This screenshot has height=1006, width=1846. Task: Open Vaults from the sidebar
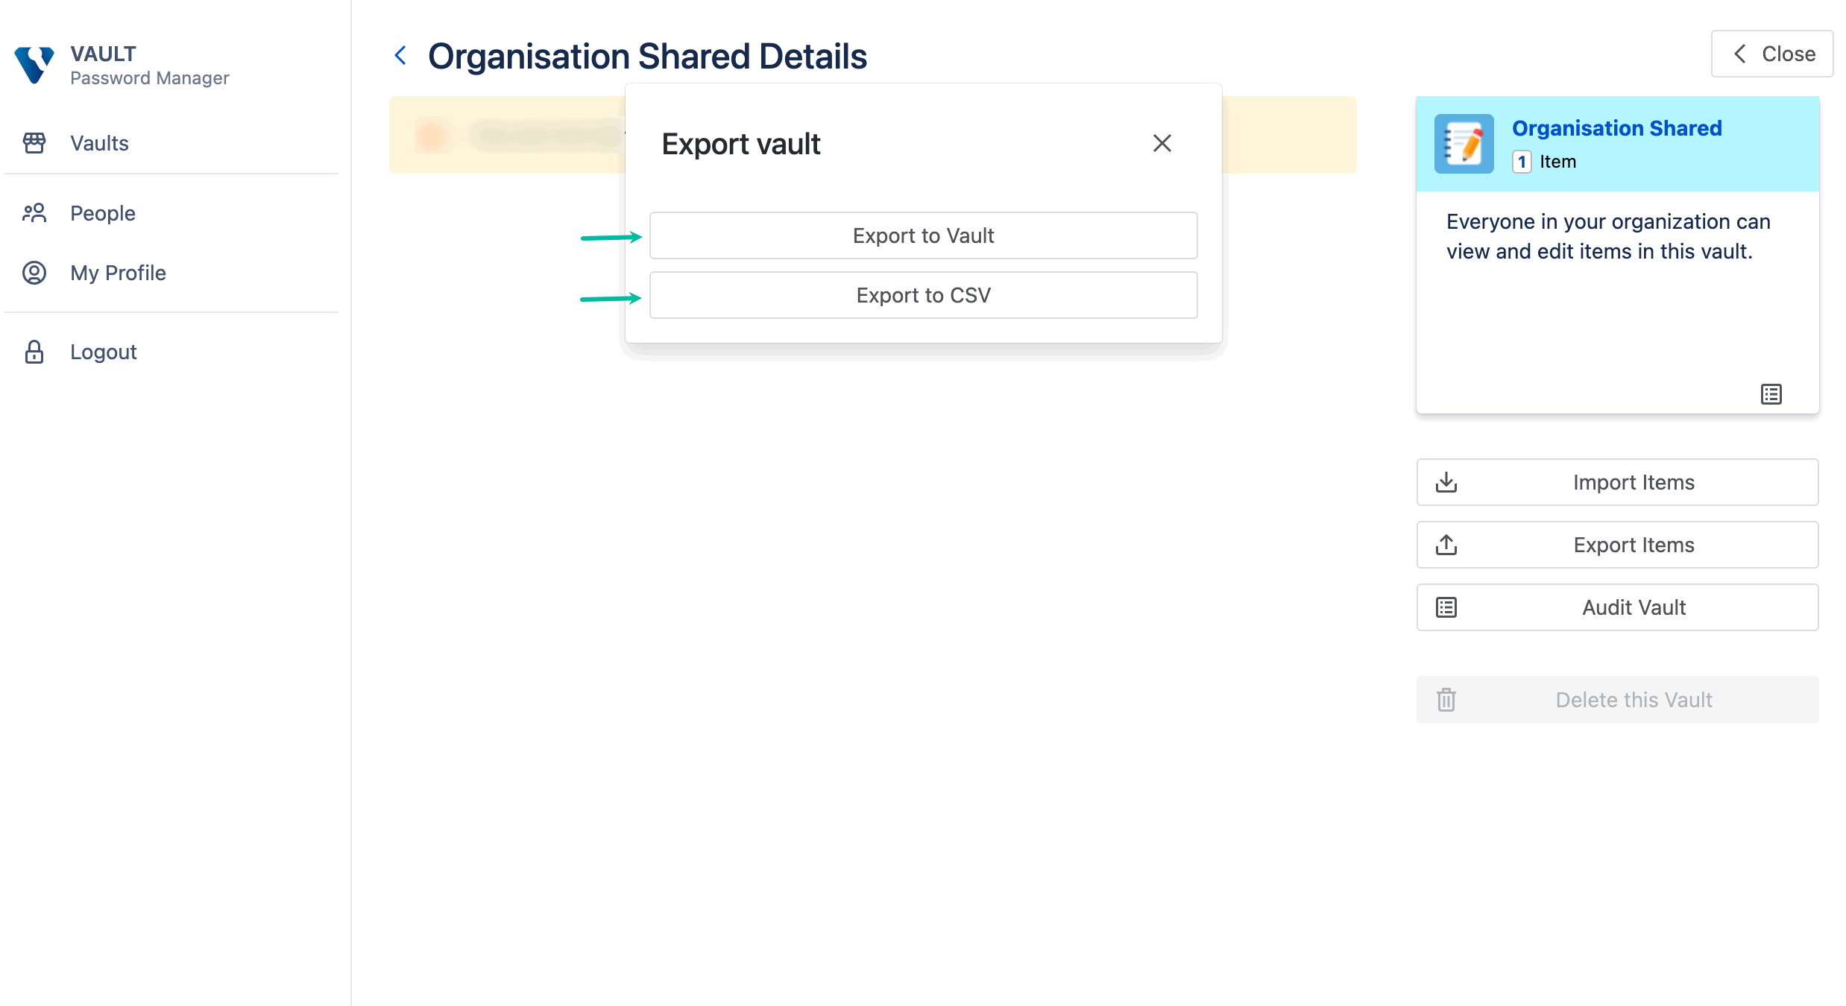99,143
